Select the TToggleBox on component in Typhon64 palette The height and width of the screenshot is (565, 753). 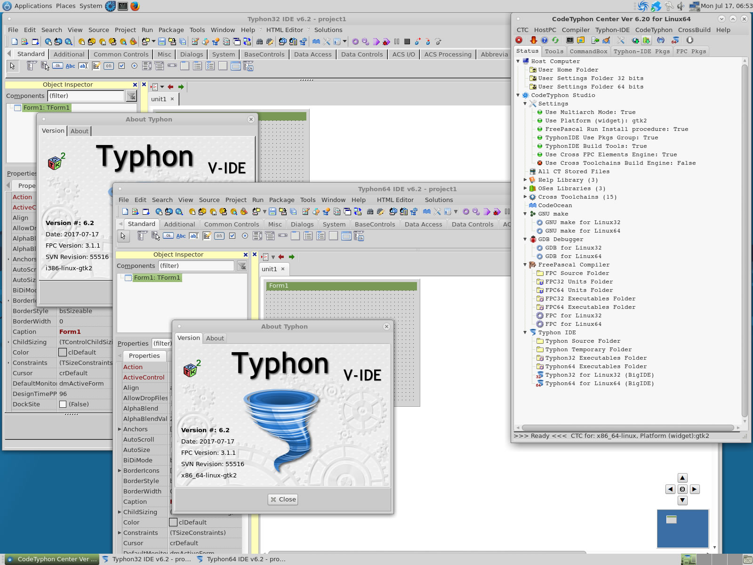(x=219, y=236)
